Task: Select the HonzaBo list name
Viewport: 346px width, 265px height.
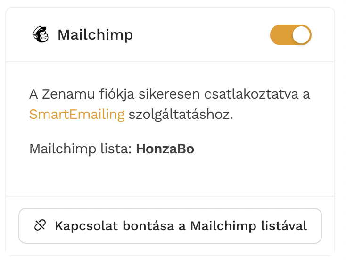Action: pos(165,149)
